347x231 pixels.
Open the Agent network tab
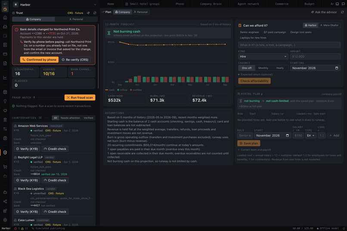pos(248,4)
